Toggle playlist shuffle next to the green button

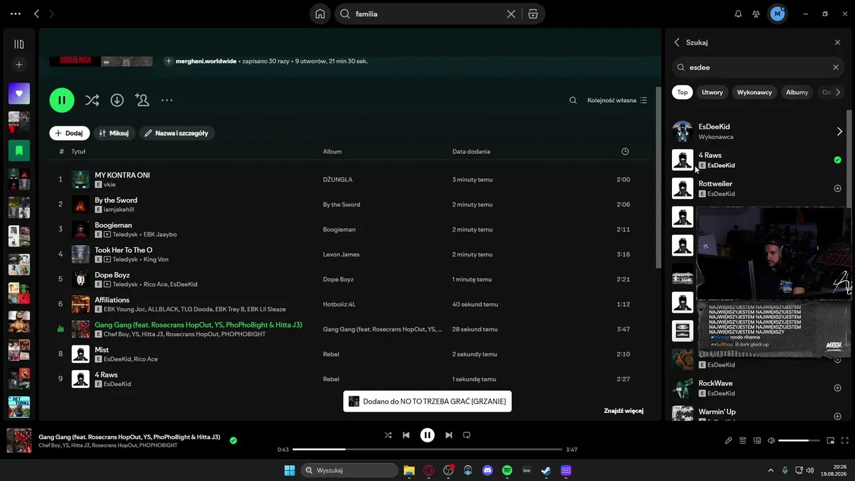click(92, 100)
